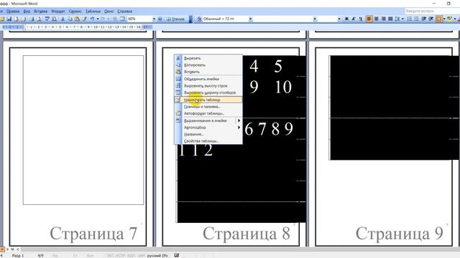Open the Вид menu

[27, 11]
